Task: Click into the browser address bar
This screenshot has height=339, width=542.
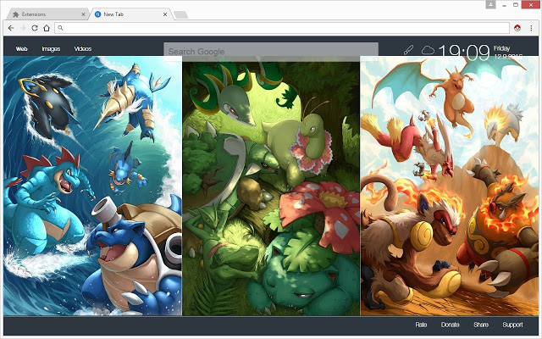Action: pos(282,28)
